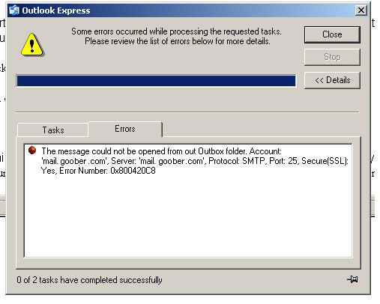The height and width of the screenshot is (304, 380).
Task: Click the dark blue progress bar
Action: (156, 81)
